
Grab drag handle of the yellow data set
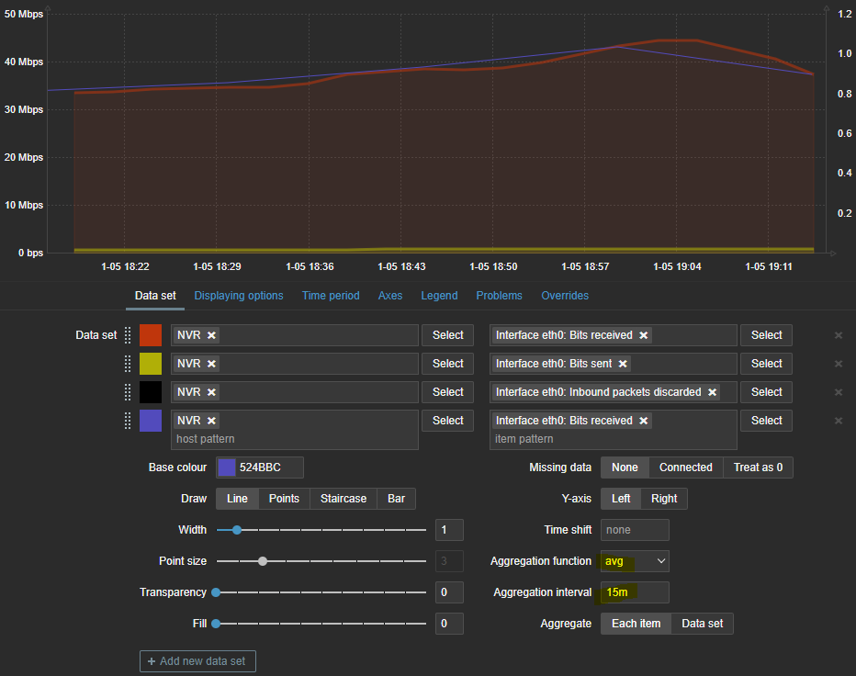point(128,364)
